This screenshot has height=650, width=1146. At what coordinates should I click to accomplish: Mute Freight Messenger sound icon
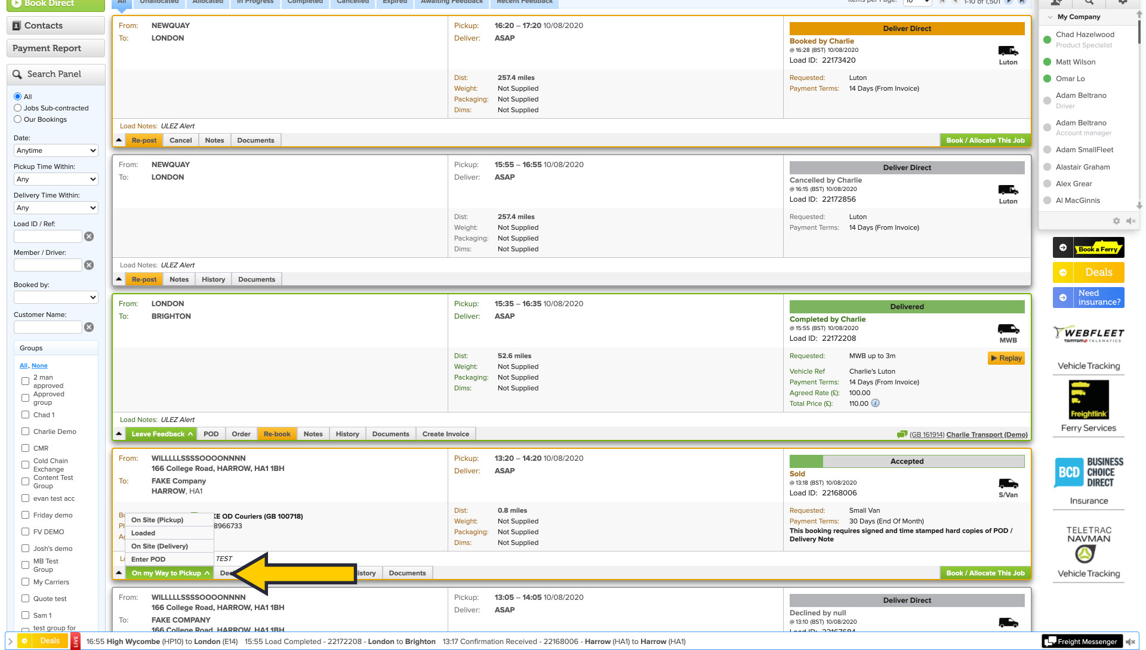1130,642
